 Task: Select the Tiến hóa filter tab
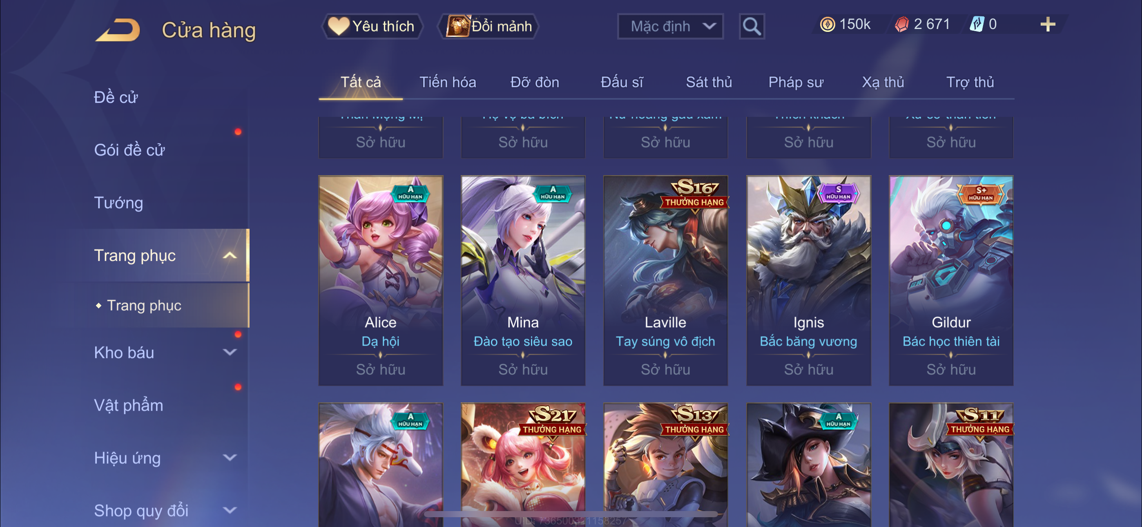pyautogui.click(x=448, y=82)
